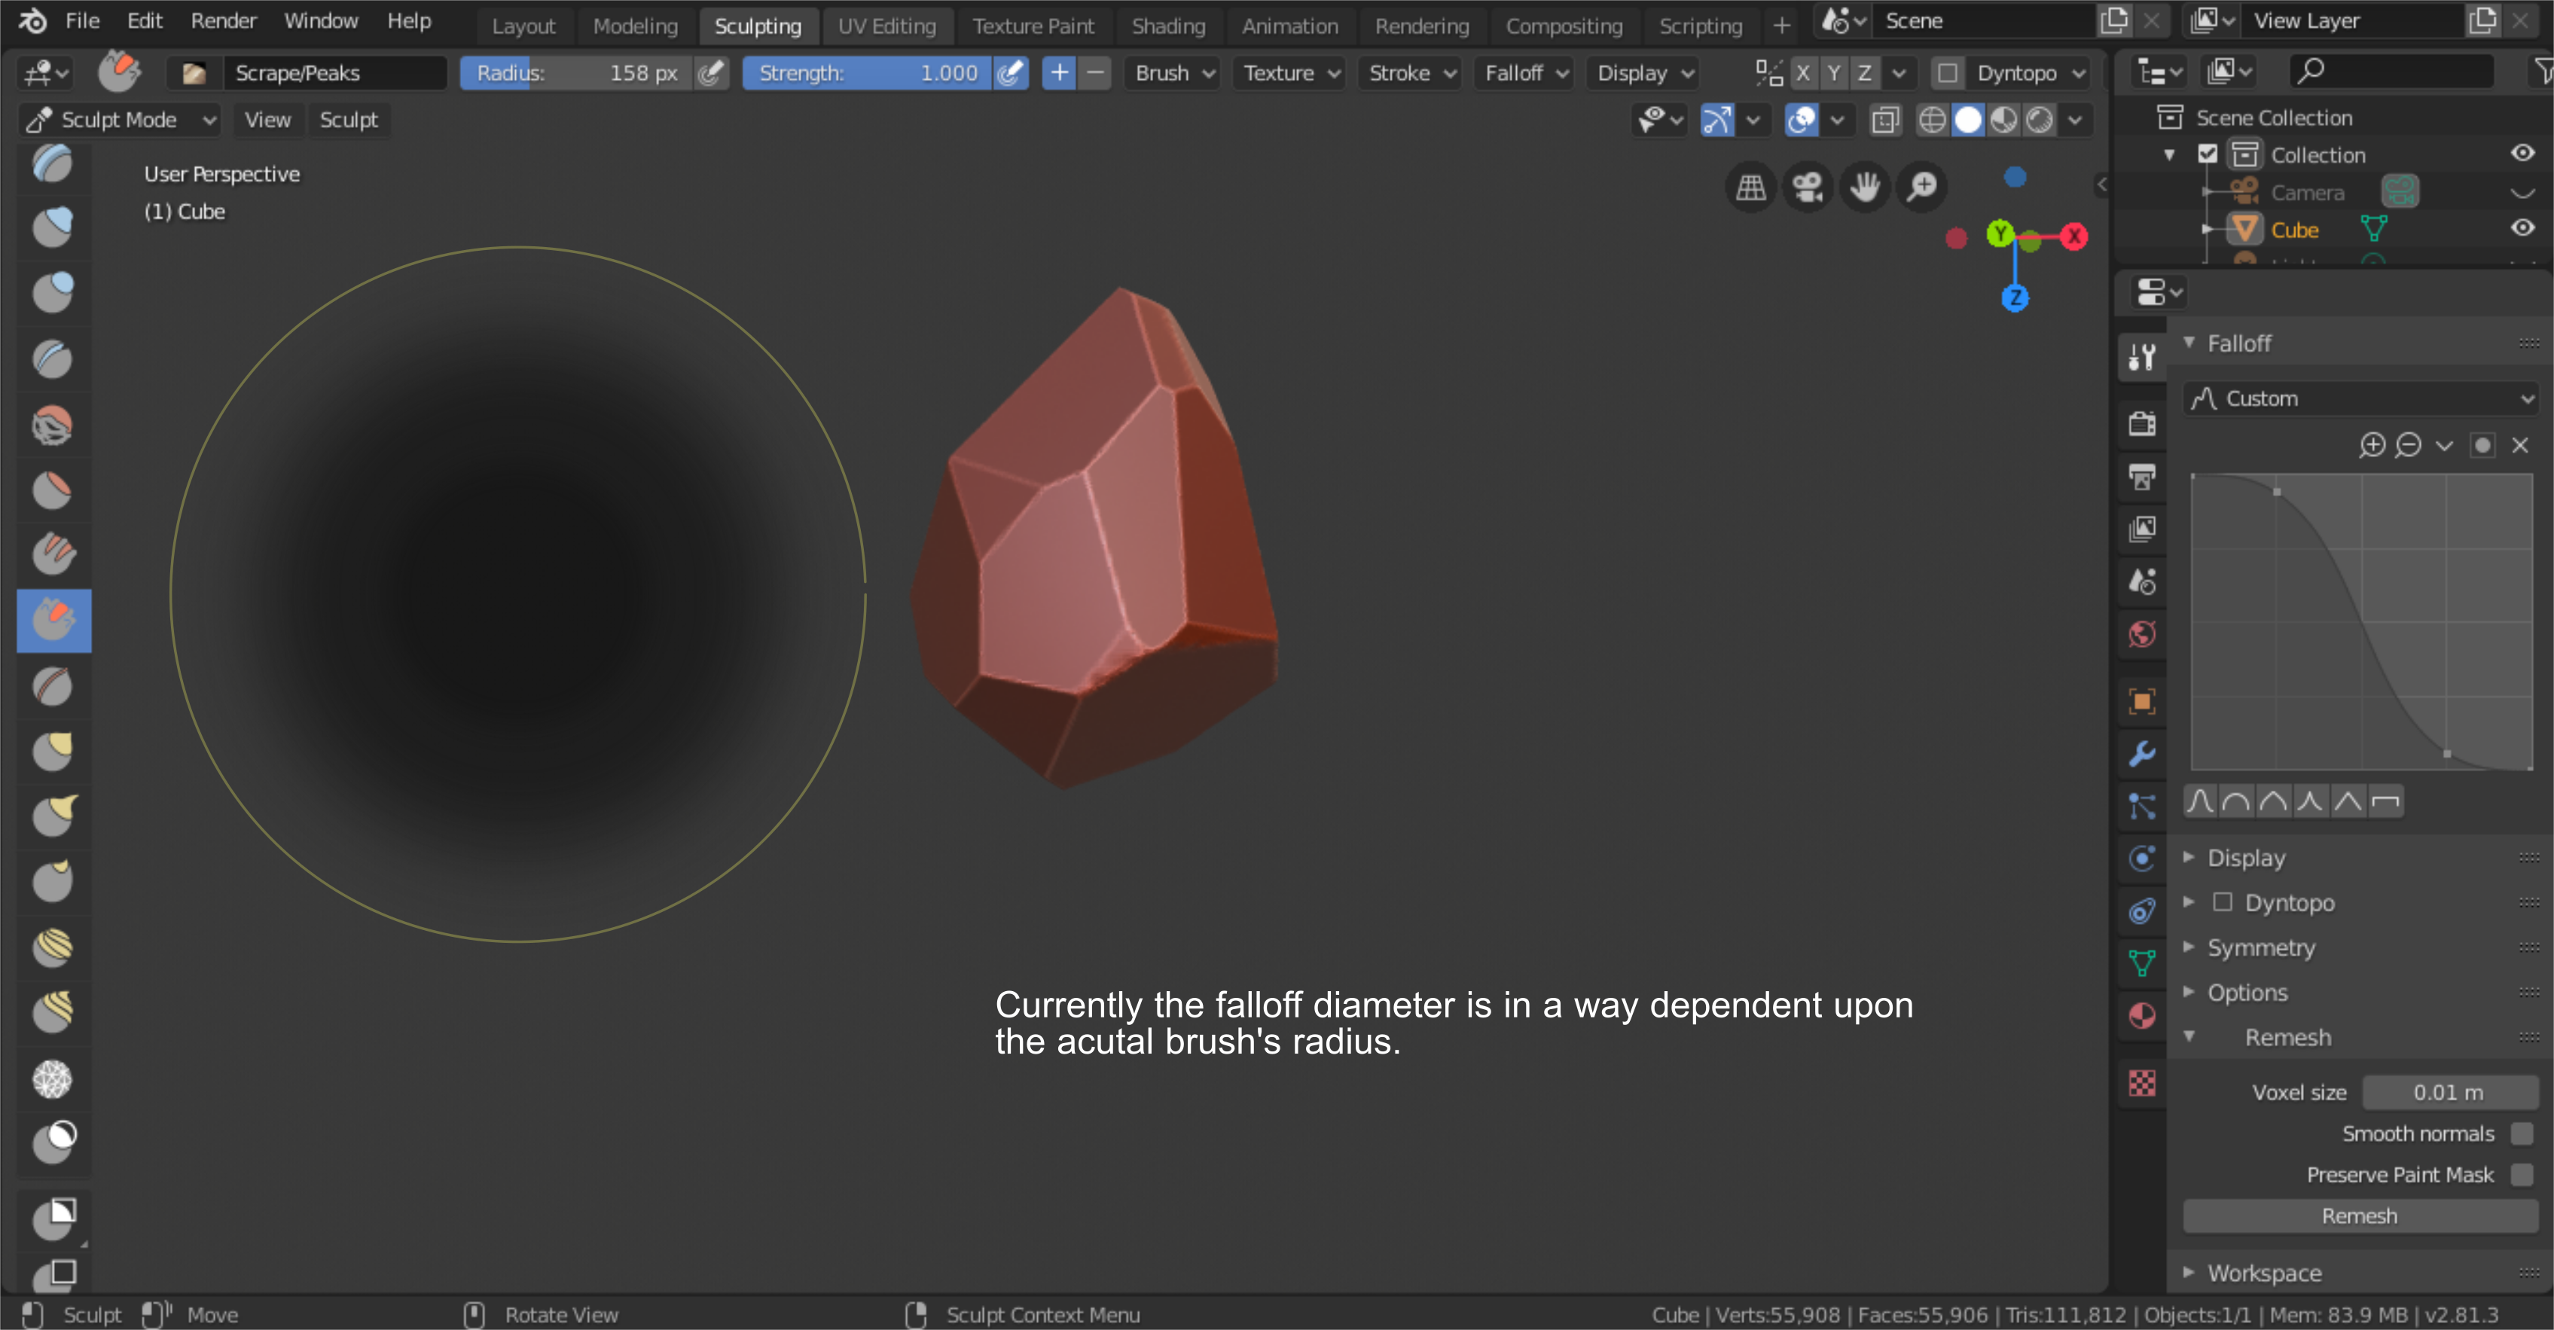The height and width of the screenshot is (1330, 2554).
Task: Select the active Scrape/Peaks sculpt tool
Action: pyautogui.click(x=53, y=621)
